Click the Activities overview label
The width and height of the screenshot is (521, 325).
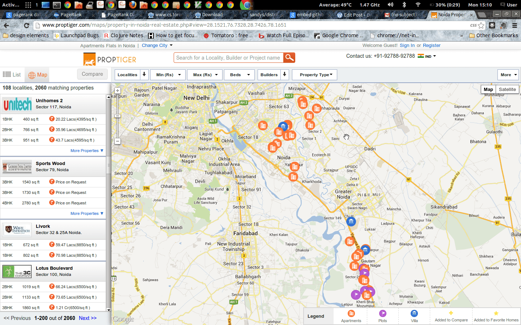coord(11,5)
